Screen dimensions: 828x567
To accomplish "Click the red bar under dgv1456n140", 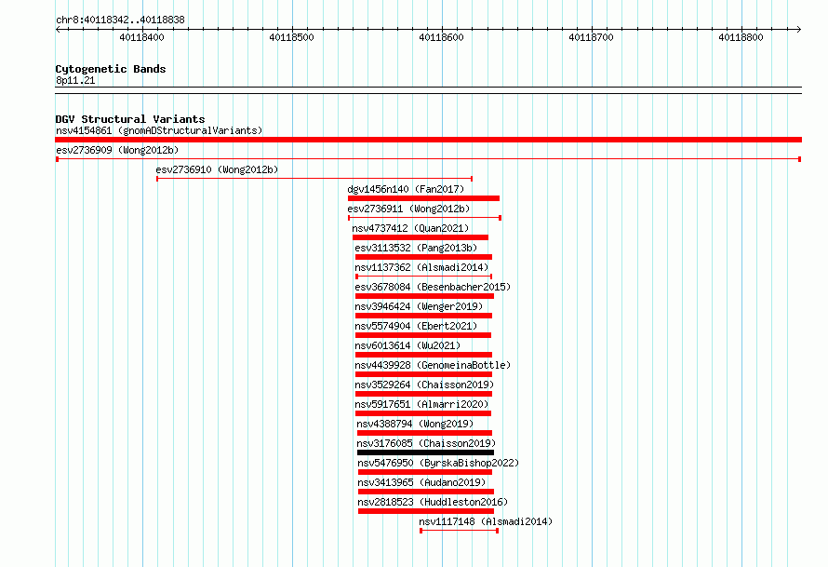I will (423, 198).
